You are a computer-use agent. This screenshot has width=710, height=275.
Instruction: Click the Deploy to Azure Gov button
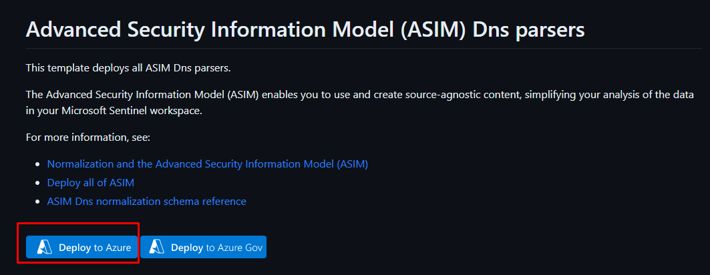click(x=203, y=247)
